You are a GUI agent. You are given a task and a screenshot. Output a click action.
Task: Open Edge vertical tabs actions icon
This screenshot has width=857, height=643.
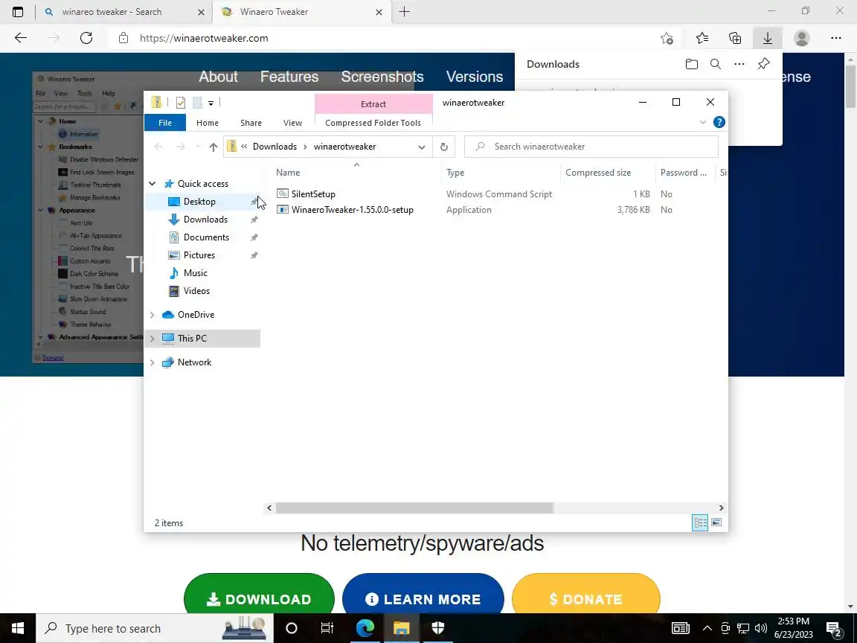click(18, 11)
